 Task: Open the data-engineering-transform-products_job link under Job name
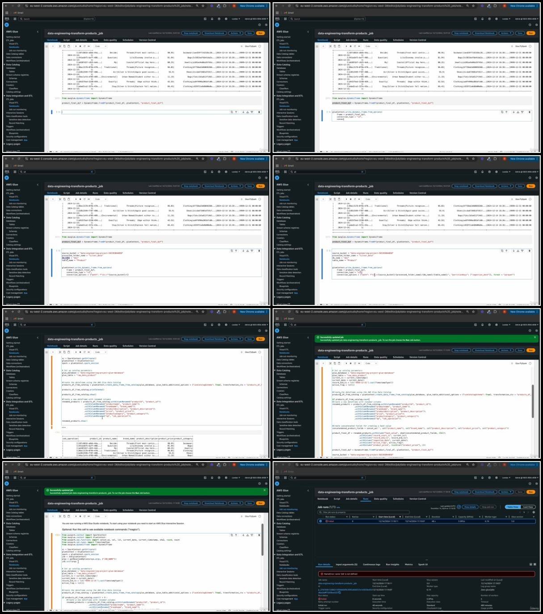(337, 583)
